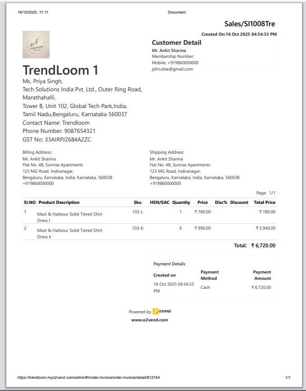Click the HSN/SAC column header
This screenshot has height=391, width=306.
pyautogui.click(x=160, y=203)
